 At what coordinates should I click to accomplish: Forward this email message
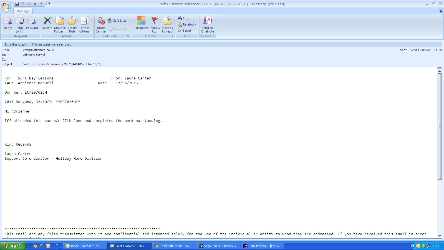point(32,24)
